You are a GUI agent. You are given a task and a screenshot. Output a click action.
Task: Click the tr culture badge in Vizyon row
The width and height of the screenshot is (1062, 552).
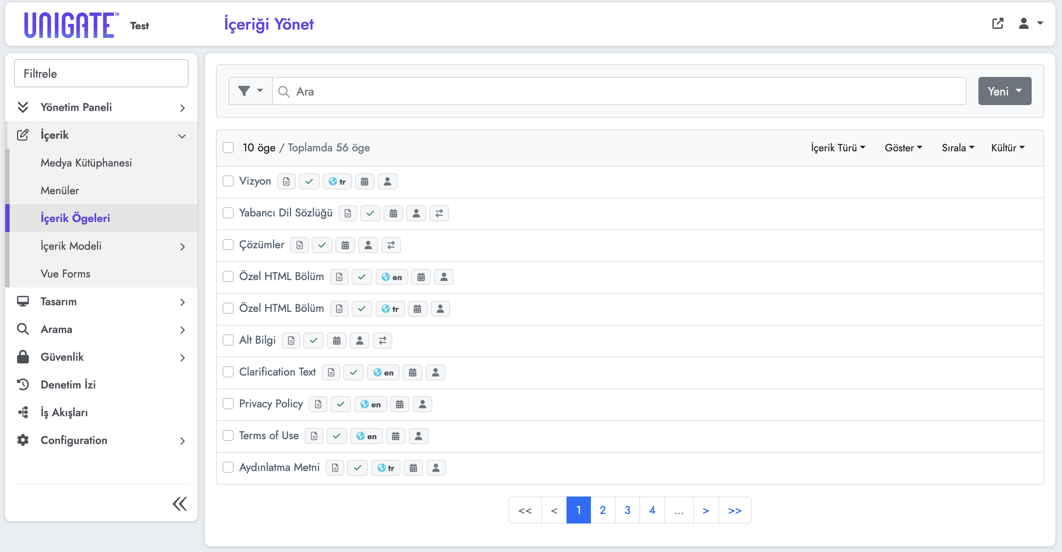337,182
